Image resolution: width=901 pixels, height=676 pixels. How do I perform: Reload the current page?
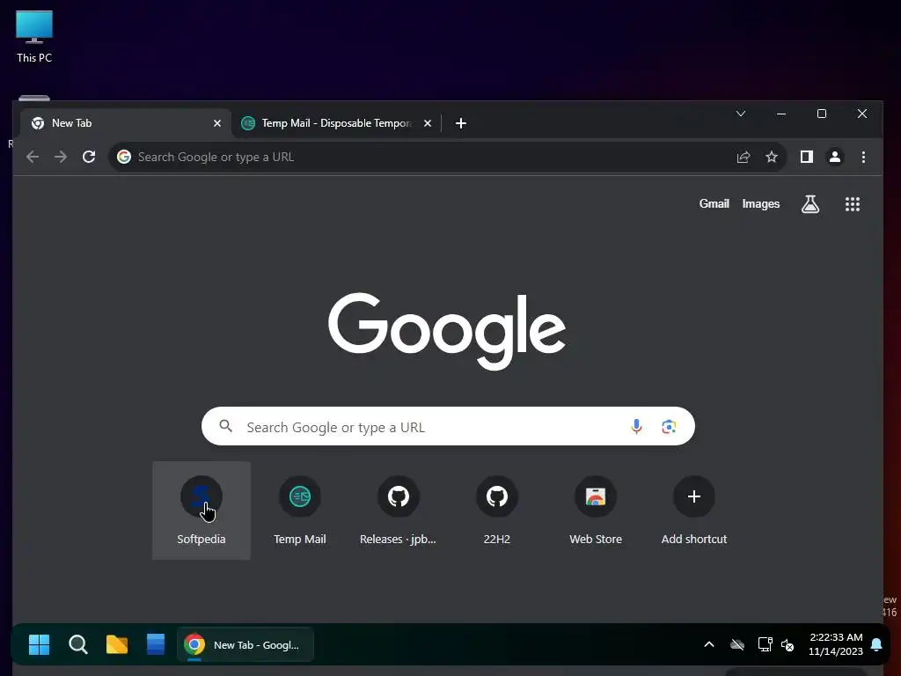pos(89,157)
